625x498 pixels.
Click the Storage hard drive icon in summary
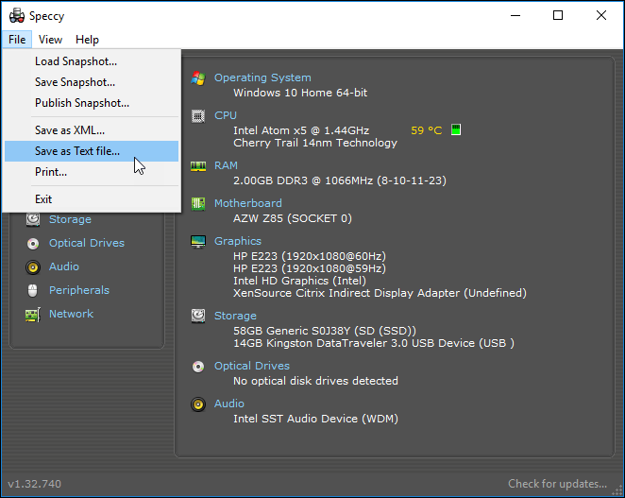tap(198, 316)
